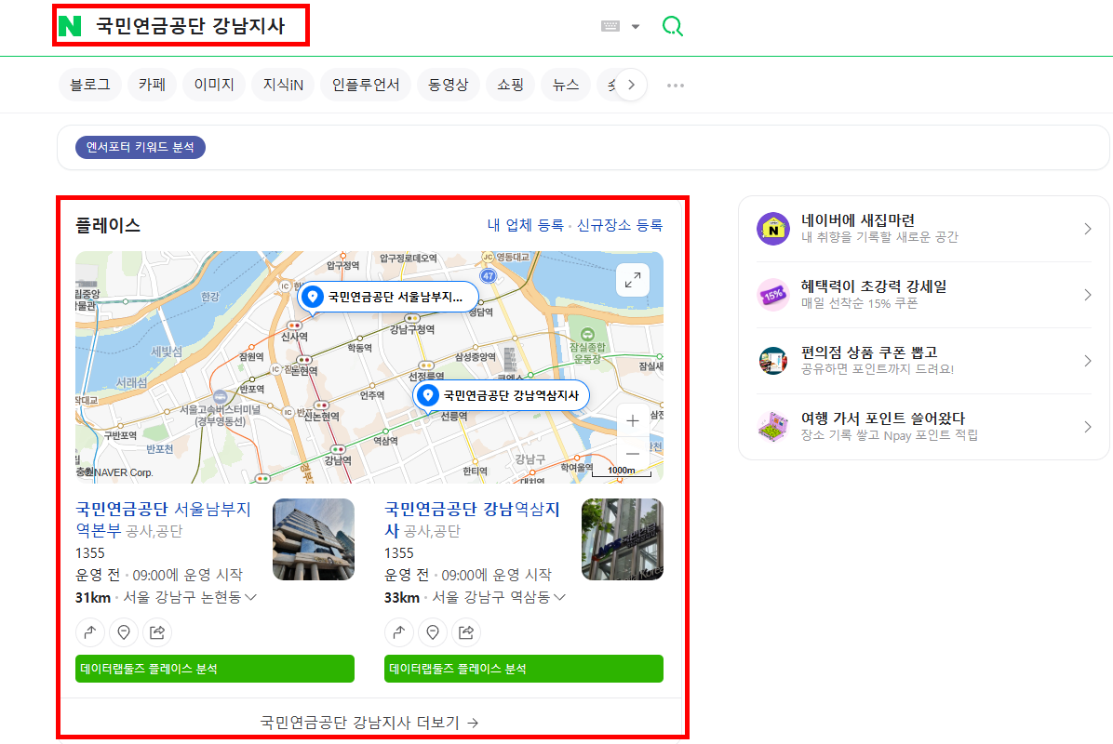The width and height of the screenshot is (1113, 744).
Task: Open 여행 가서 포인트 쓸어왔다 promo
Action: tap(923, 426)
